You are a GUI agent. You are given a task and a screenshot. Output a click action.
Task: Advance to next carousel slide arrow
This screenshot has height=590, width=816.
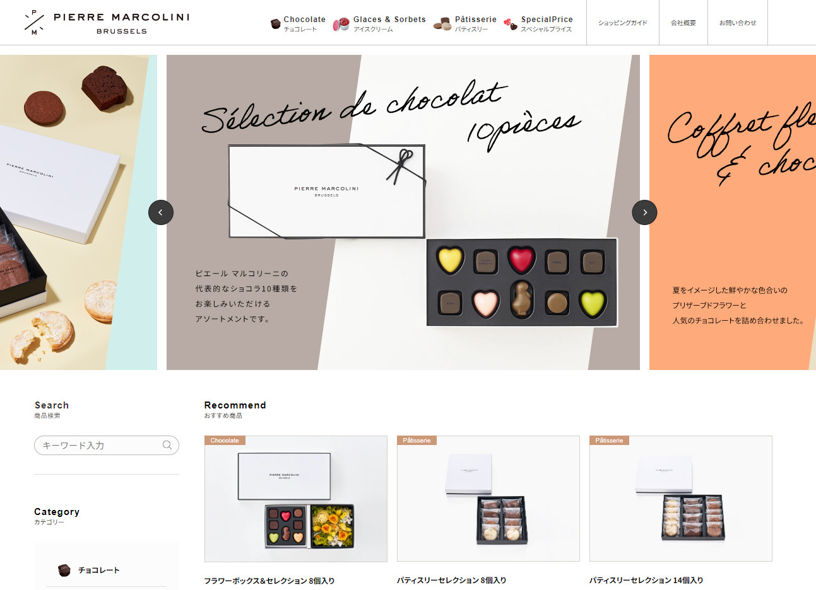tap(644, 212)
